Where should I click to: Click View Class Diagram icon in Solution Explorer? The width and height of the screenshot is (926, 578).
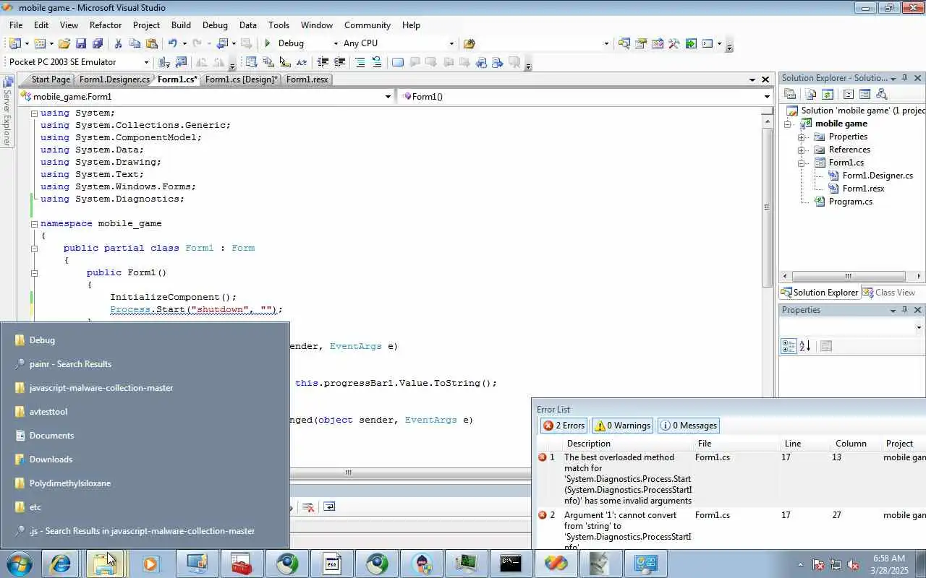click(881, 94)
